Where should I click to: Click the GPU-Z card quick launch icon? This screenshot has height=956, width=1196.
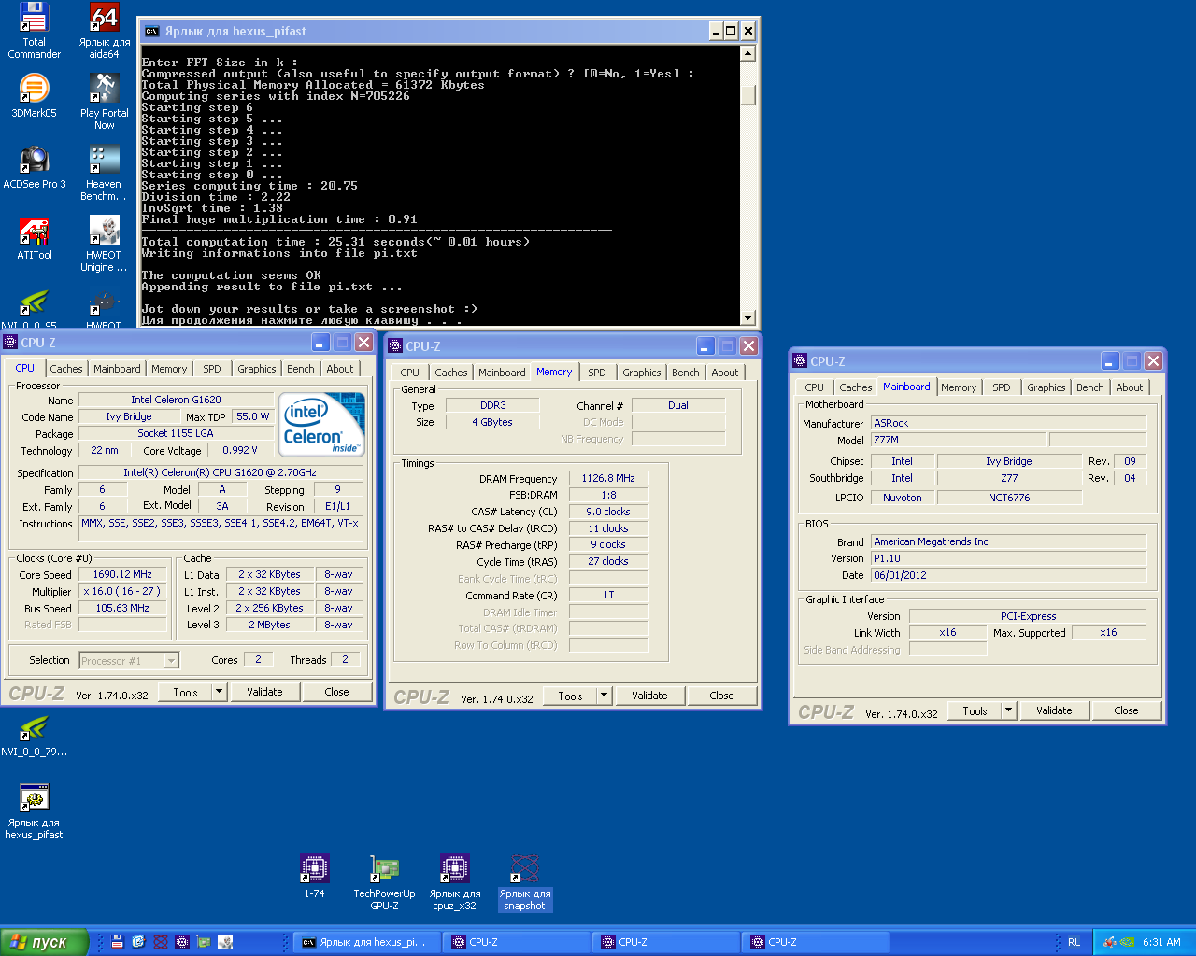[204, 942]
